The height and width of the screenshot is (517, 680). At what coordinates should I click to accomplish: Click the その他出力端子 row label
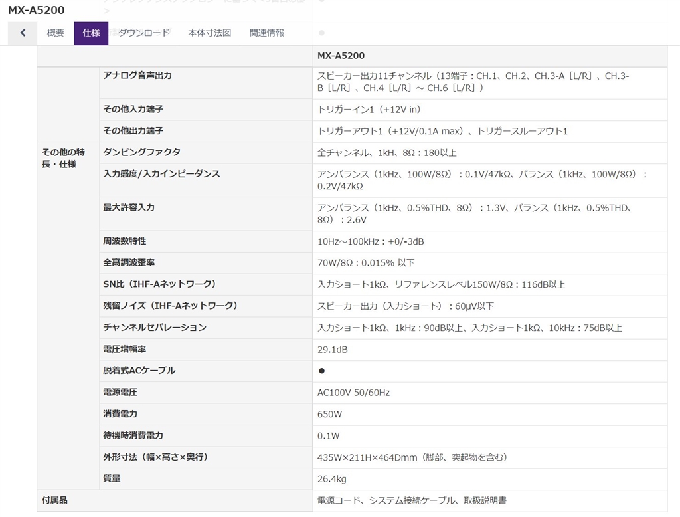[133, 131]
